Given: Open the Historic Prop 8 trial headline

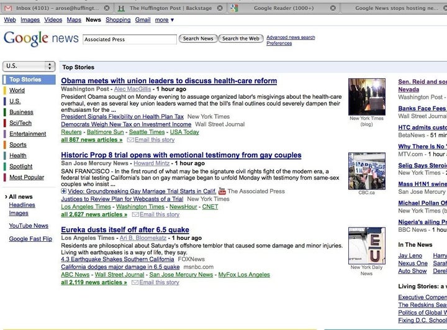Looking at the screenshot, I should click(x=181, y=155).
